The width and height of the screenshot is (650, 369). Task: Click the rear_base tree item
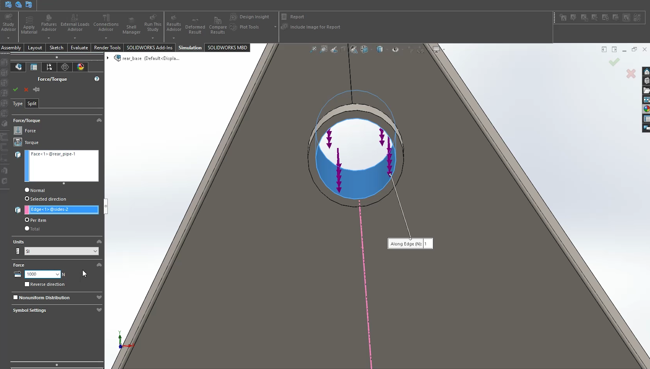pos(147,58)
